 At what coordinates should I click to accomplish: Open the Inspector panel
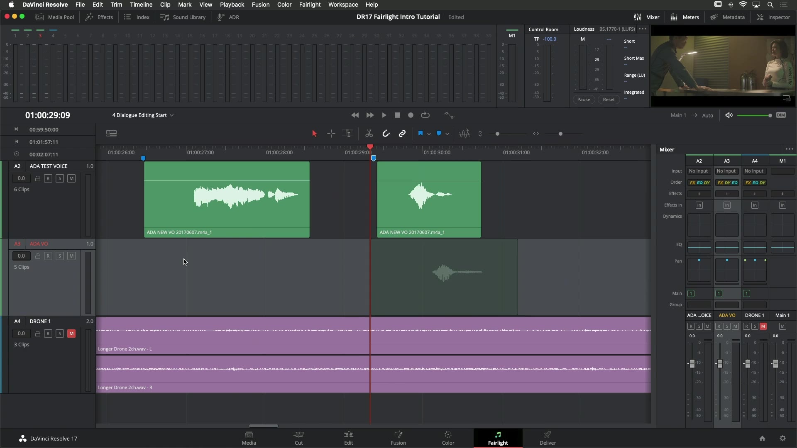pos(773,17)
